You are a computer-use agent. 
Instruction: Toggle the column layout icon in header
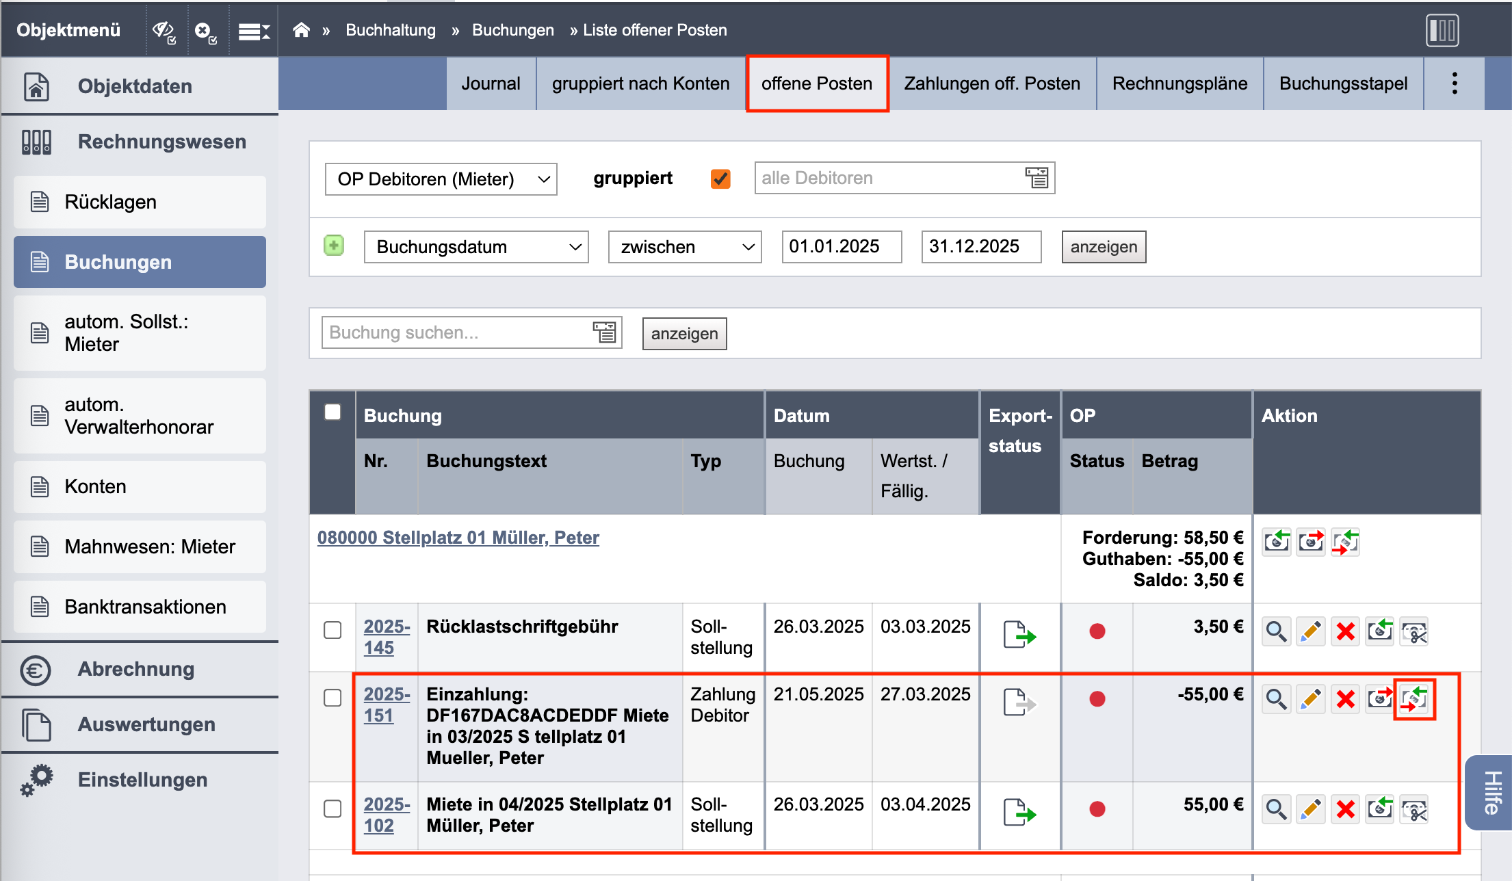pyautogui.click(x=1442, y=30)
